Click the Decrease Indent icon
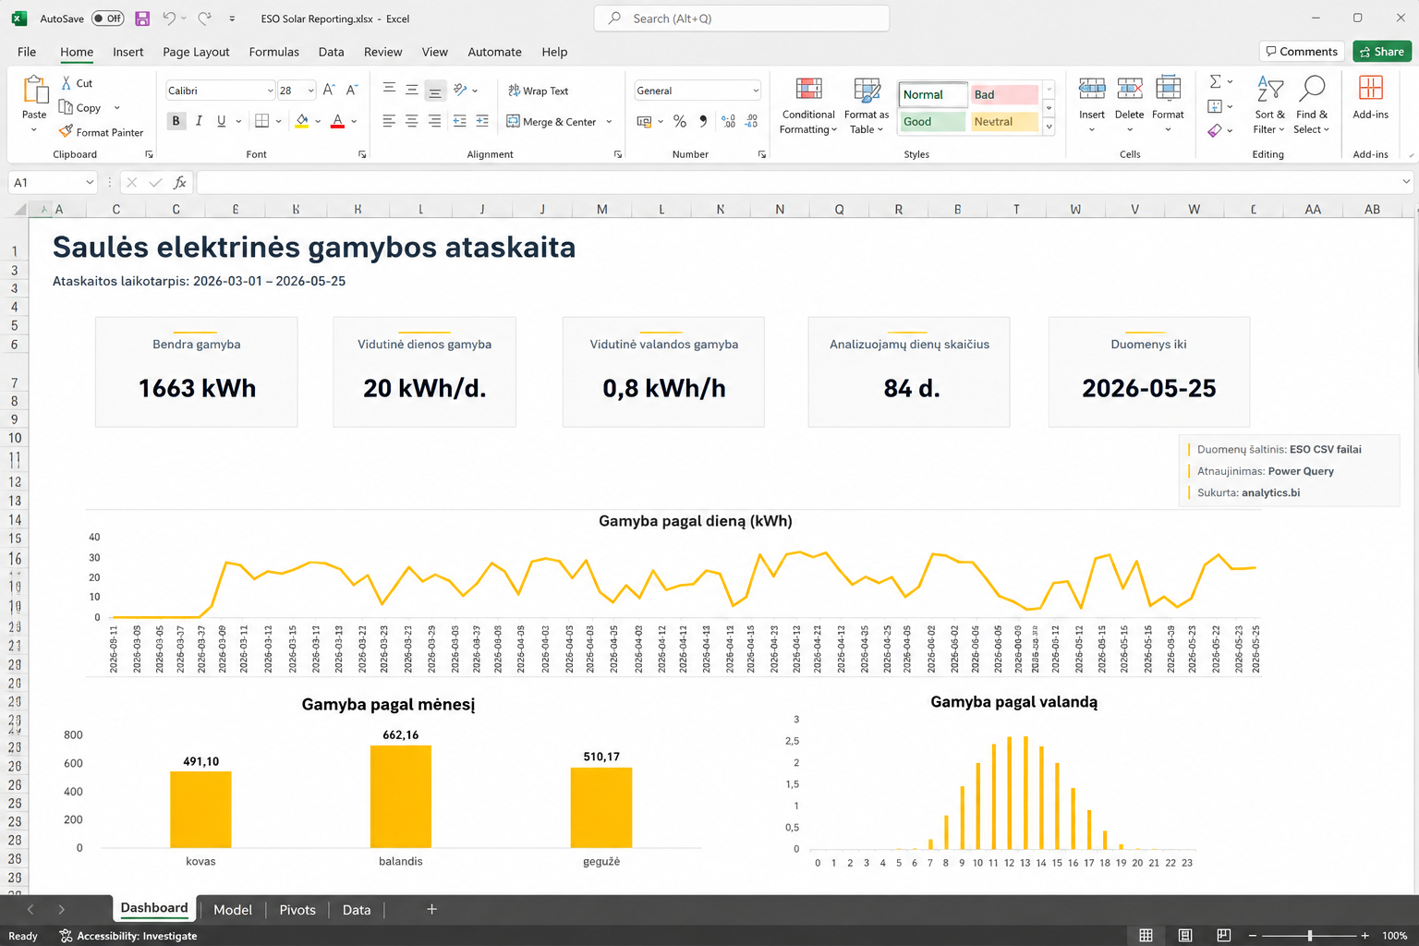 (x=459, y=121)
